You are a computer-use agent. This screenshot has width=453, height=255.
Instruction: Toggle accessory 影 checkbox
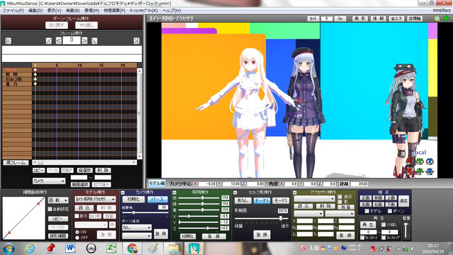340,202
